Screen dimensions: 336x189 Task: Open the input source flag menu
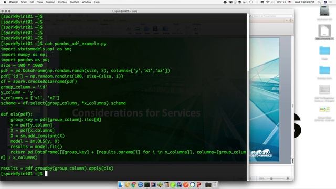coord(290,2)
